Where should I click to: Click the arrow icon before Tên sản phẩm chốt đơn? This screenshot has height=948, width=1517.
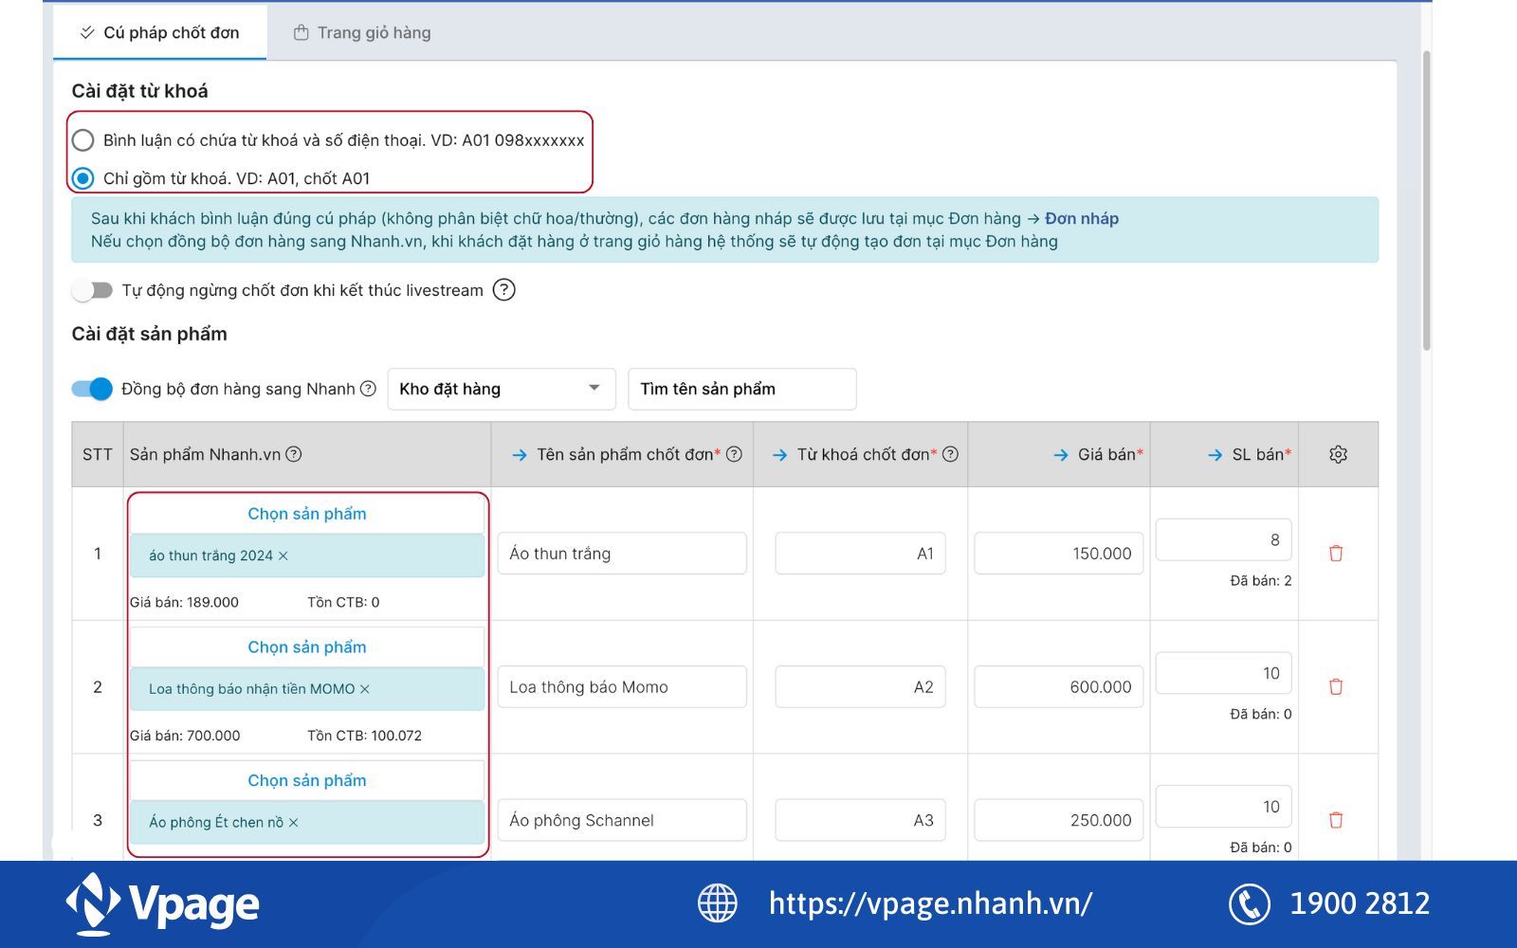[520, 455]
